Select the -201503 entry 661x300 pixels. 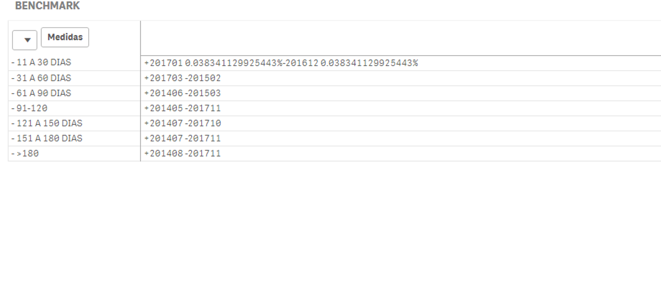[203, 93]
